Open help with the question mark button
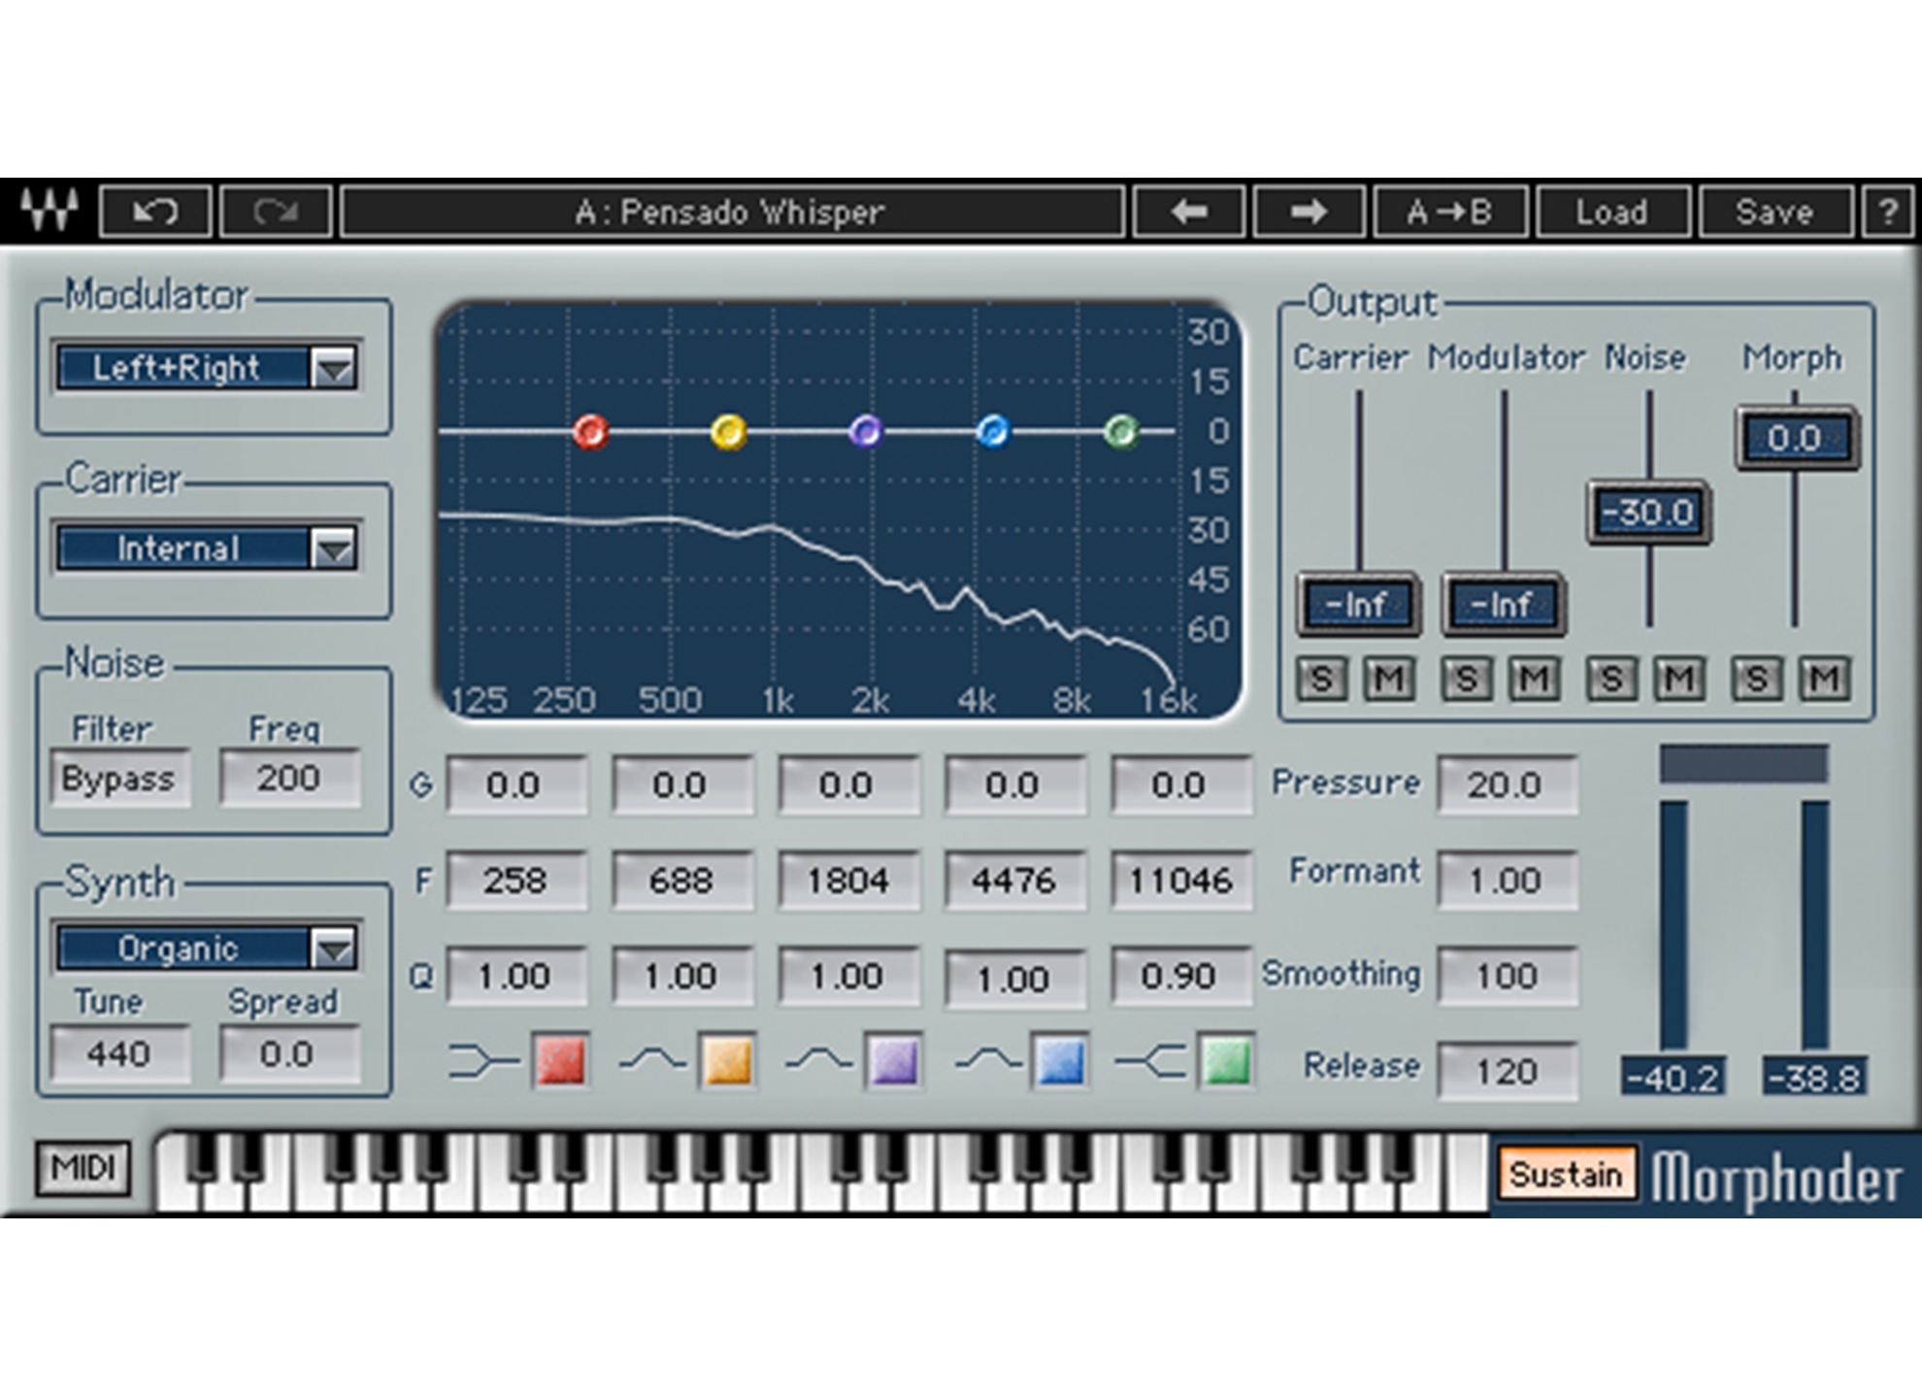This screenshot has width=1922, height=1398. [x=1887, y=211]
